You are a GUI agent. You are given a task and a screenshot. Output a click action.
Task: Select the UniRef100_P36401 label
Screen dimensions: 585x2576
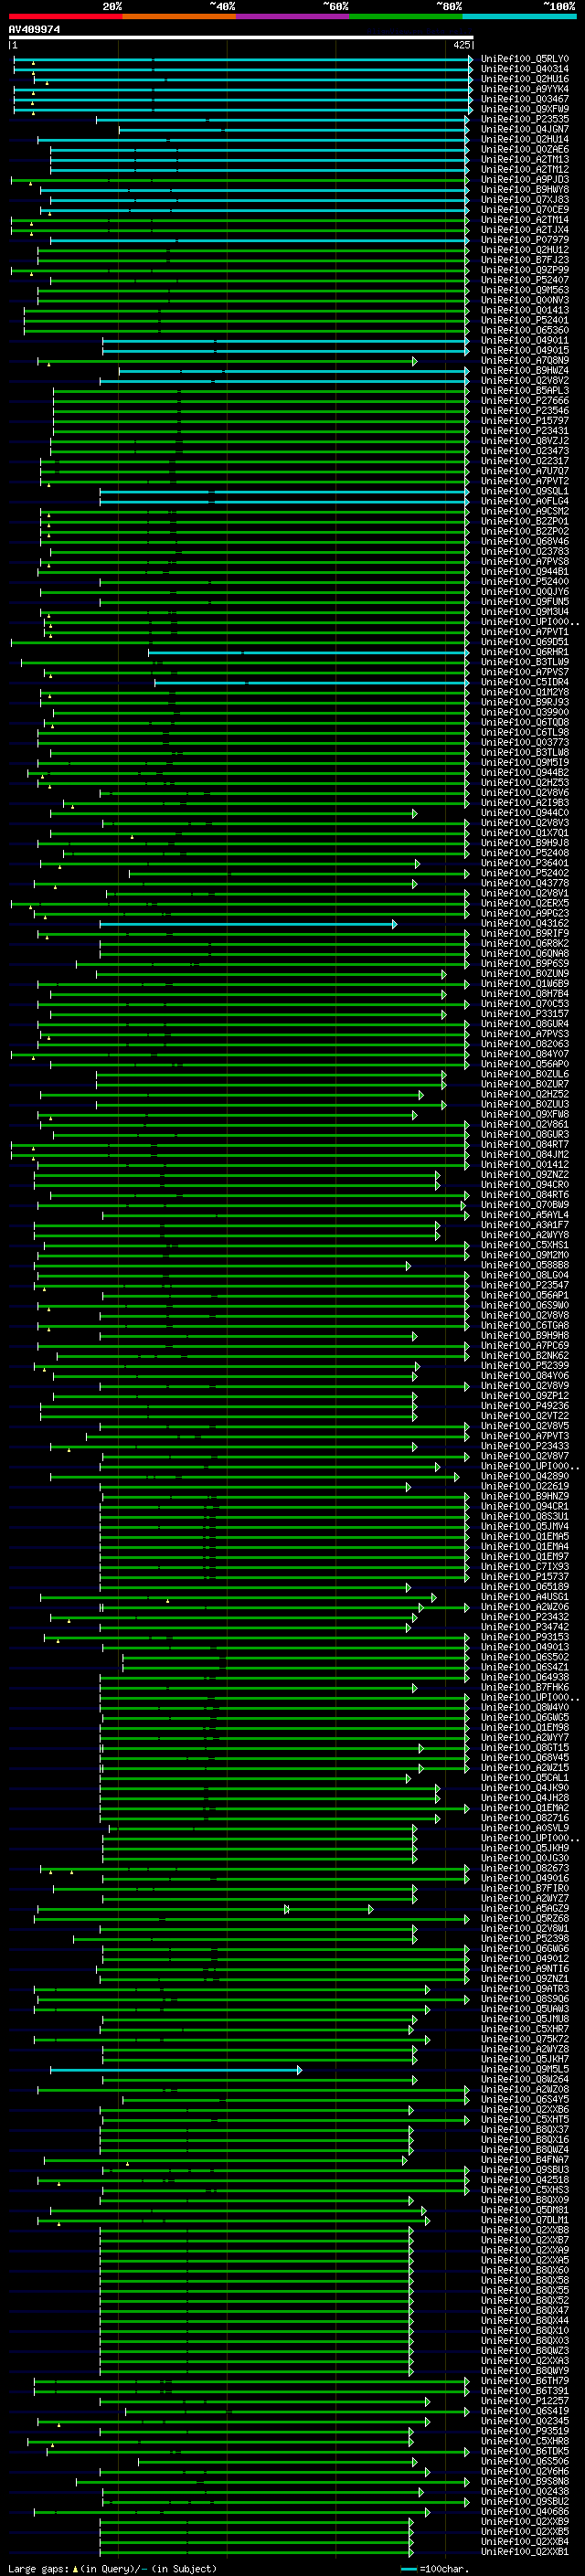pyautogui.click(x=525, y=864)
